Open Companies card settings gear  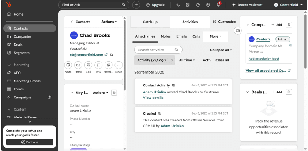pyautogui.click(x=289, y=25)
